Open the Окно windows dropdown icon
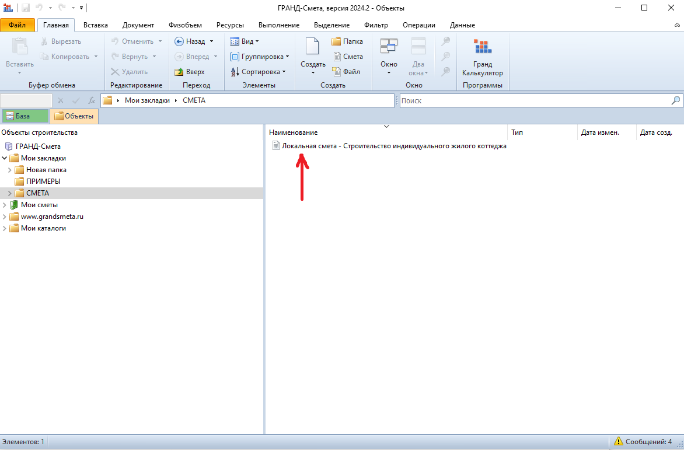The width and height of the screenshot is (684, 450). tap(389, 46)
